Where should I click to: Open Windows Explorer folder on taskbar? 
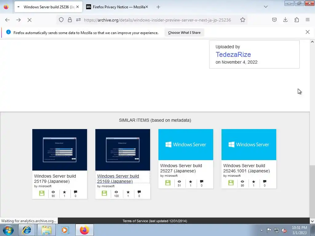click(x=46, y=230)
